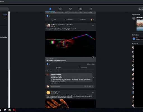Attach a photo to the comment
The width and height of the screenshot is (143, 112).
(x=88, y=86)
